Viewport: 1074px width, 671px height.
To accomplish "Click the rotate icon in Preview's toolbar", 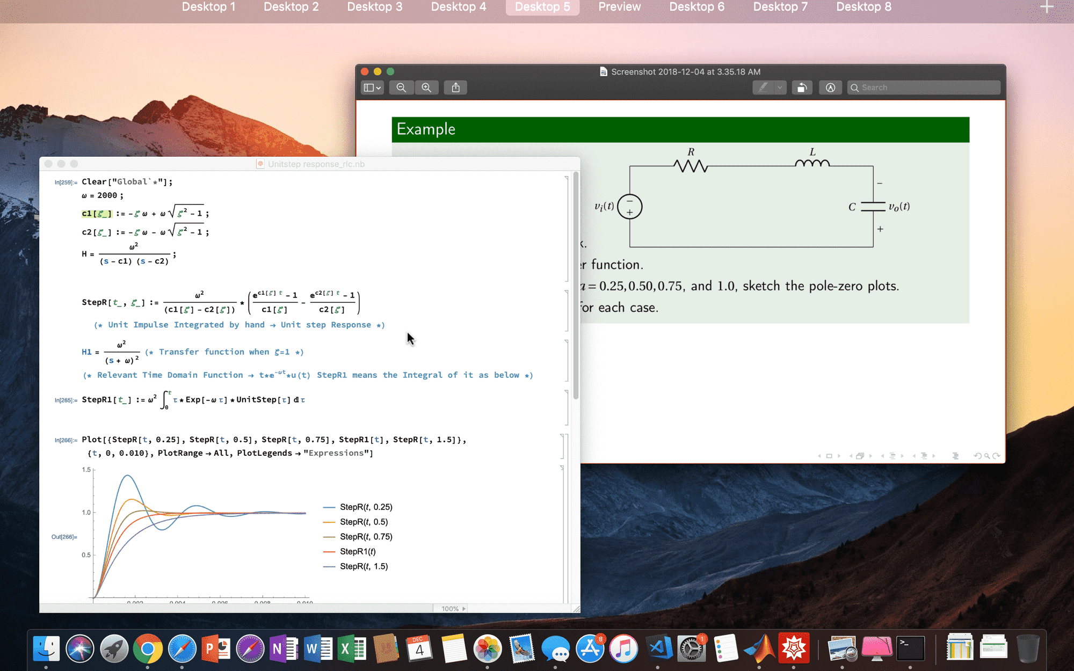I will [802, 87].
